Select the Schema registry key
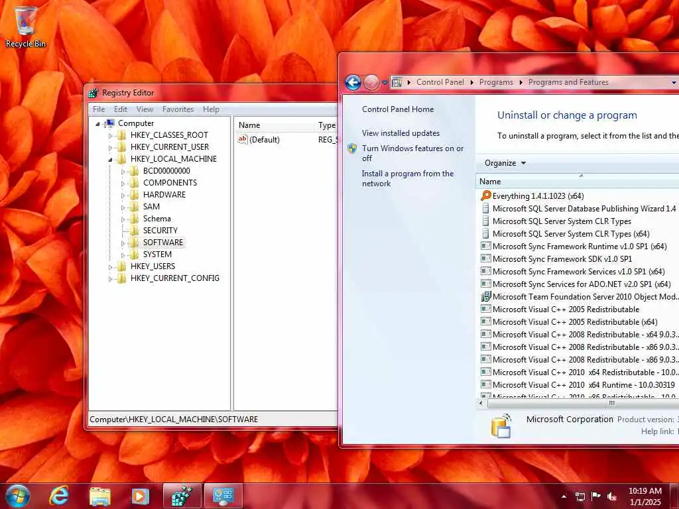 point(156,219)
